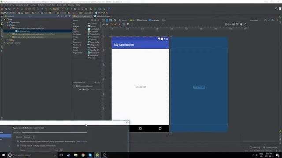Select TextView in the Component Tree
282x158 pixels.
coord(85,89)
